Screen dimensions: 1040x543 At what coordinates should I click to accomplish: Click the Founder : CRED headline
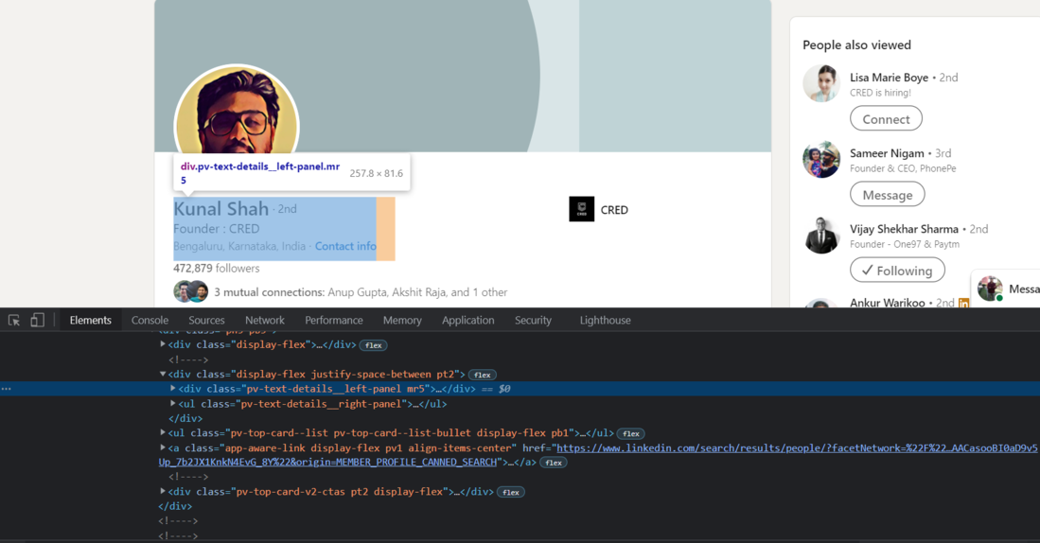[x=216, y=229]
